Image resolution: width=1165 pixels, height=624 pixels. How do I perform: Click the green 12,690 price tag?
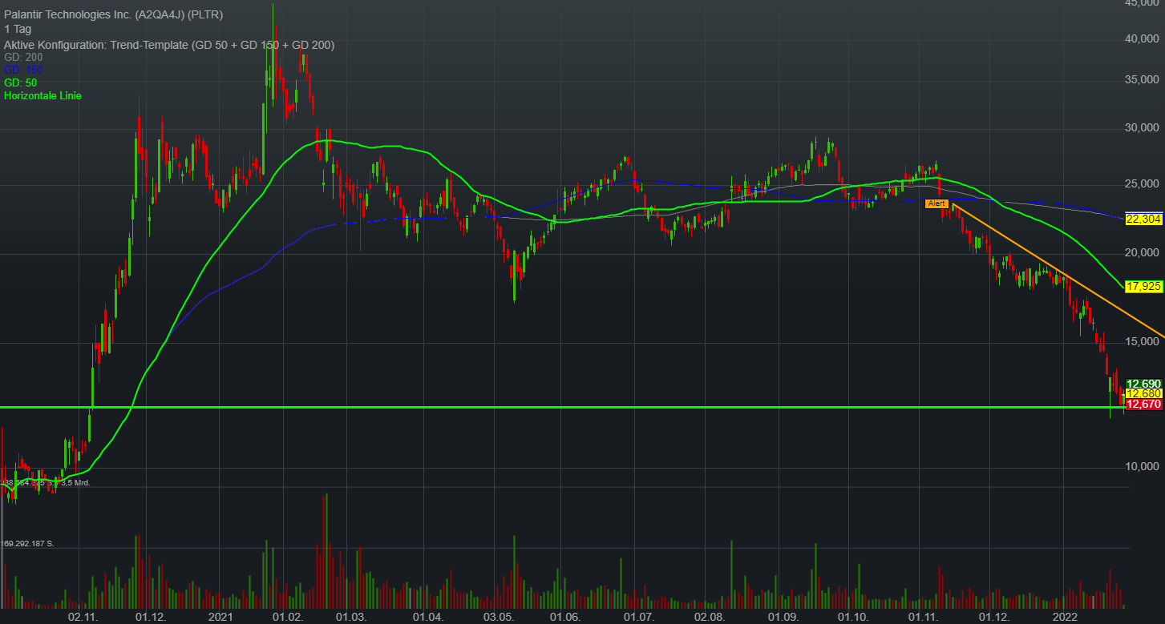coord(1144,384)
